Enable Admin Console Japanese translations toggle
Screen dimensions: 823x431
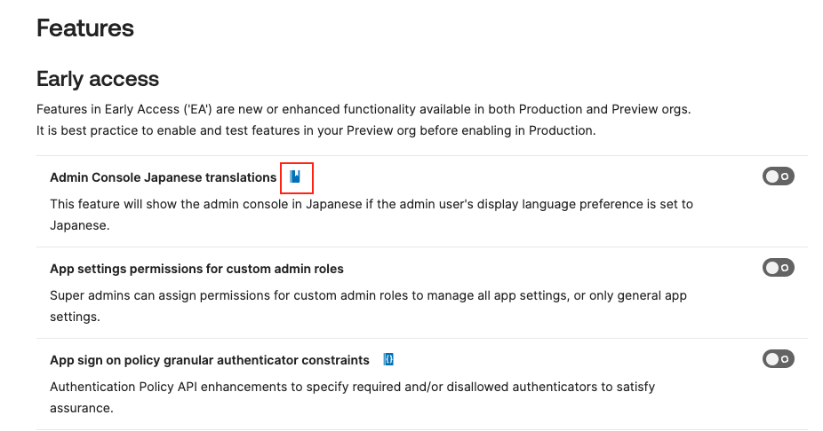[x=778, y=176]
